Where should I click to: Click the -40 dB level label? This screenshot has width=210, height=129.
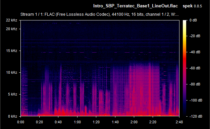coord(195,52)
